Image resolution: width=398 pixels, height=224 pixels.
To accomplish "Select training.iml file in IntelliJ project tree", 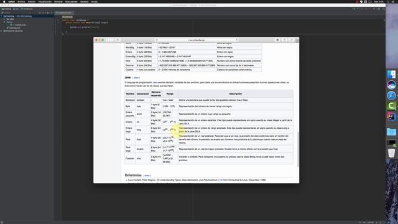I will coord(14,28).
